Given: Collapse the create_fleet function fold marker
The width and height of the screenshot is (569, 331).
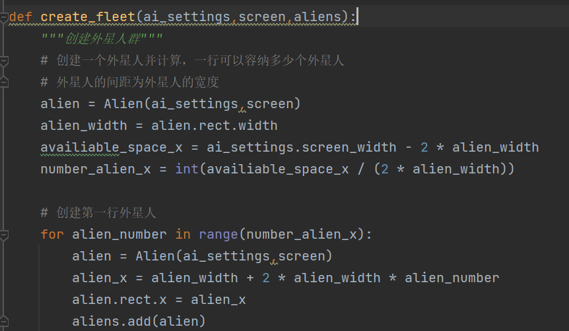Looking at the screenshot, I should click(x=4, y=18).
